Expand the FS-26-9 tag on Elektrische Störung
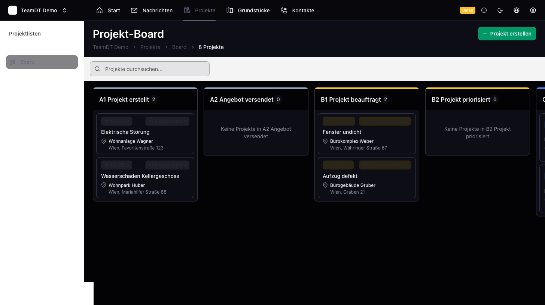The height and width of the screenshot is (305, 545). tap(116, 121)
